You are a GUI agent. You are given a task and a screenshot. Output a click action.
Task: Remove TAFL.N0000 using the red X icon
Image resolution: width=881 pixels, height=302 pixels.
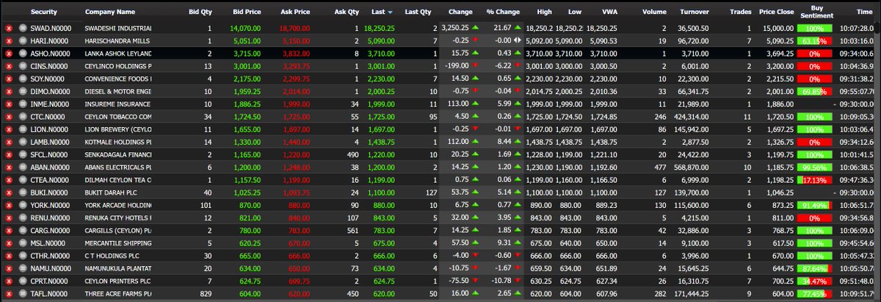pyautogui.click(x=9, y=294)
